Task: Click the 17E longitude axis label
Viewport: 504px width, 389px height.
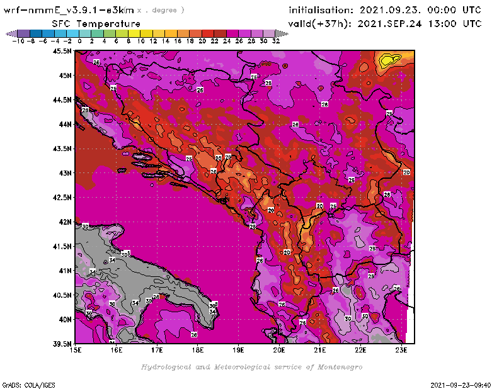Action: [157, 350]
